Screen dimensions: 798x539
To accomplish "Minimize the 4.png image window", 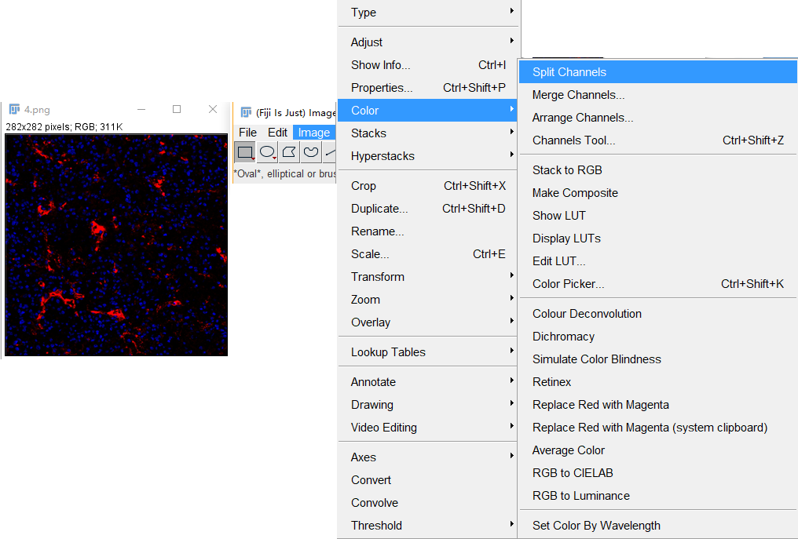I will pos(141,109).
